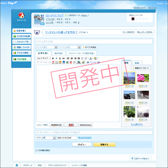Click the favorite star beside blog title
The image size is (168, 168).
tap(66, 15)
